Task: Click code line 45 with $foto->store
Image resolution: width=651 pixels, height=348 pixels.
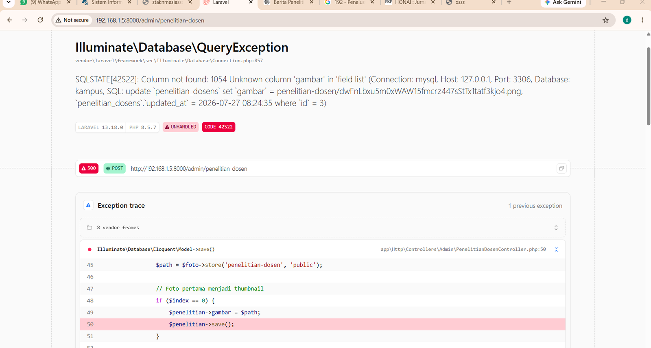Action: 323,265
